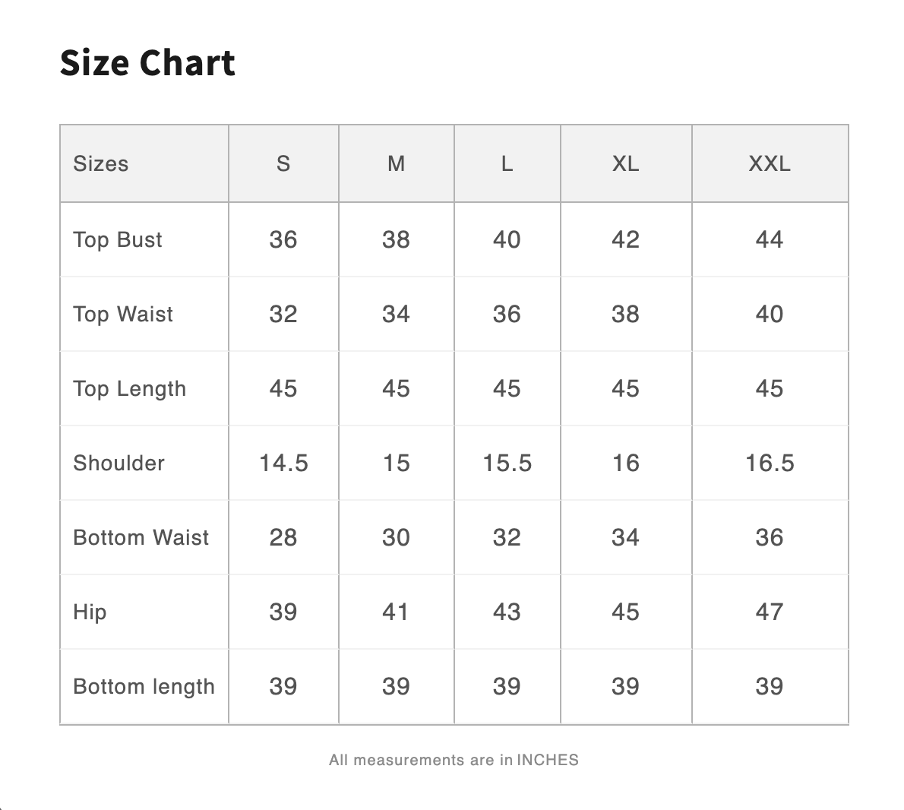This screenshot has height=810, width=904.
Task: Choose the XL size column header
Action: [625, 164]
